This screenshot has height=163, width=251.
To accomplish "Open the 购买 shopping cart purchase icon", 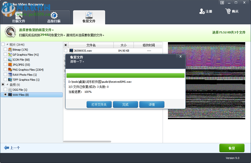I will point(228,11).
